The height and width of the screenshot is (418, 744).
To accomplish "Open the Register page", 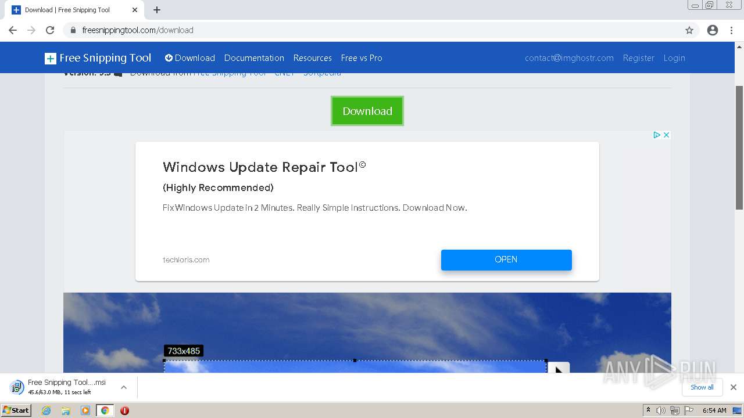I will [x=638, y=58].
